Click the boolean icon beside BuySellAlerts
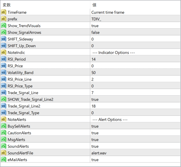The height and width of the screenshot is (167, 181). [3, 126]
